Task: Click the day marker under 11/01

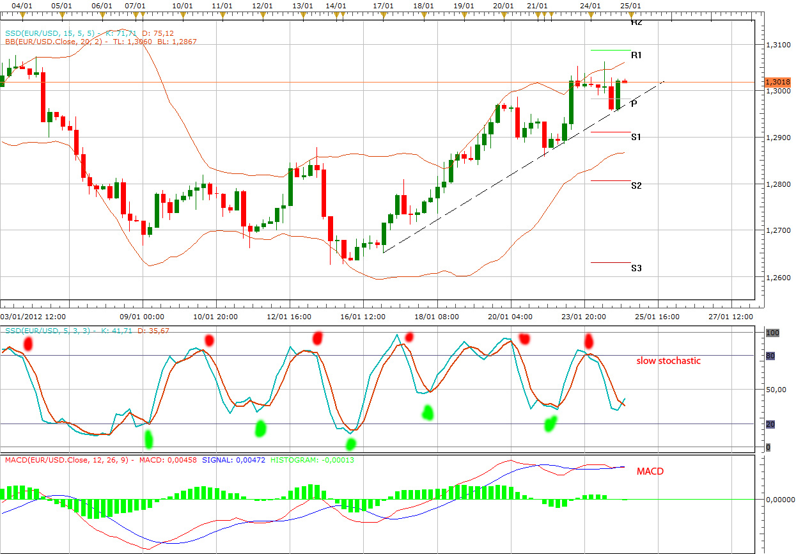Action: (221, 13)
